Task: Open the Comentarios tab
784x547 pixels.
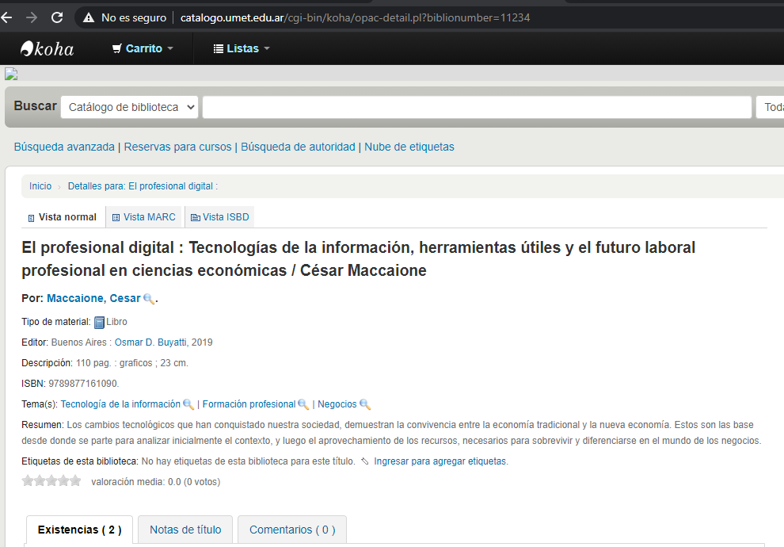Action: coord(292,530)
